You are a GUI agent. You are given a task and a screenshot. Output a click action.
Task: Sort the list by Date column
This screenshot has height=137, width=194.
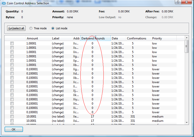[x=118, y=38]
